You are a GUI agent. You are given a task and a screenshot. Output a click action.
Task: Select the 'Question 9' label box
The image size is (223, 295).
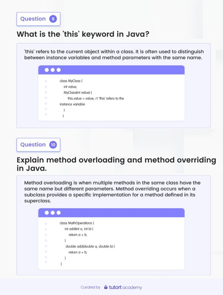[x=38, y=19]
